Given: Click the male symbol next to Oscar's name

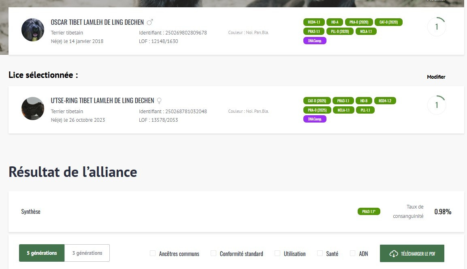Looking at the screenshot, I should (x=150, y=22).
